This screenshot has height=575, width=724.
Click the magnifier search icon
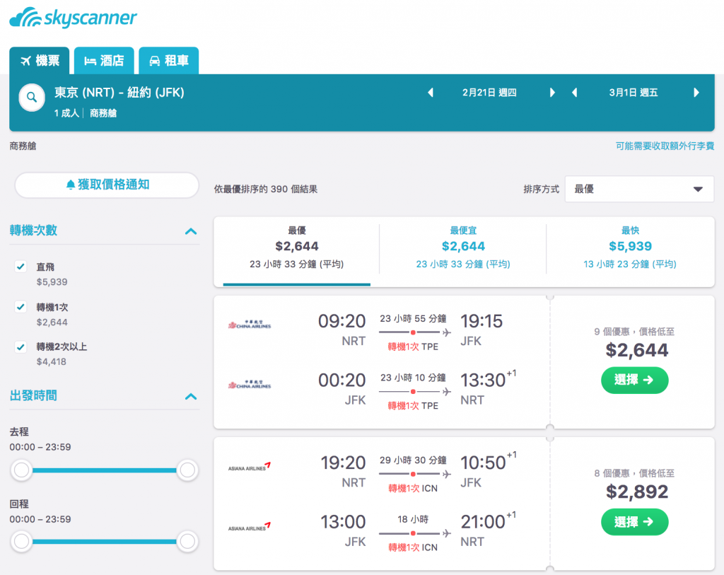(32, 98)
